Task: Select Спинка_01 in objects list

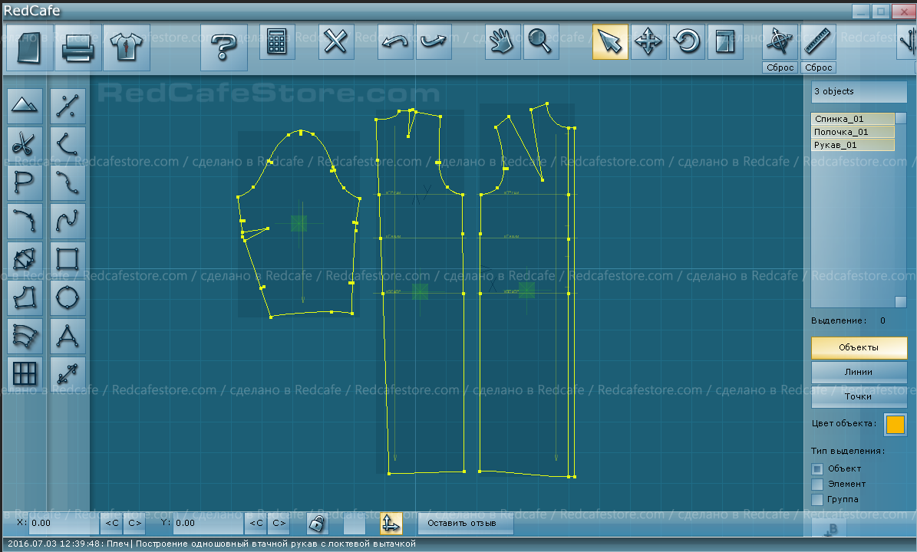Action: (853, 119)
